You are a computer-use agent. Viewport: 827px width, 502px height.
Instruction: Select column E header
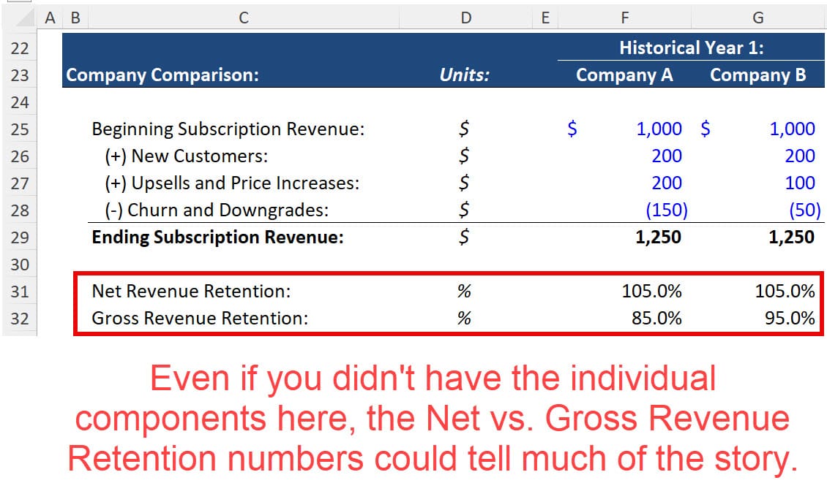pos(545,17)
